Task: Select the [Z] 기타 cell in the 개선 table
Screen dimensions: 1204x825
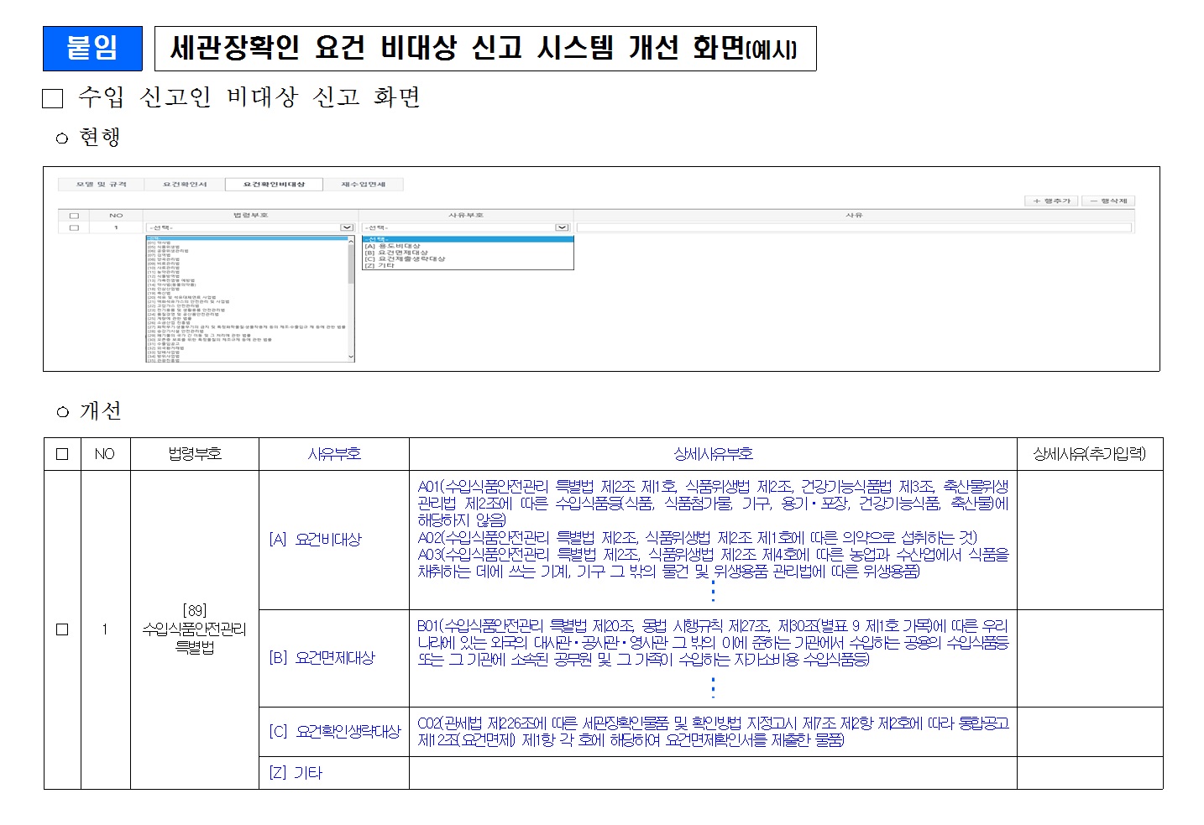Action: (x=334, y=773)
